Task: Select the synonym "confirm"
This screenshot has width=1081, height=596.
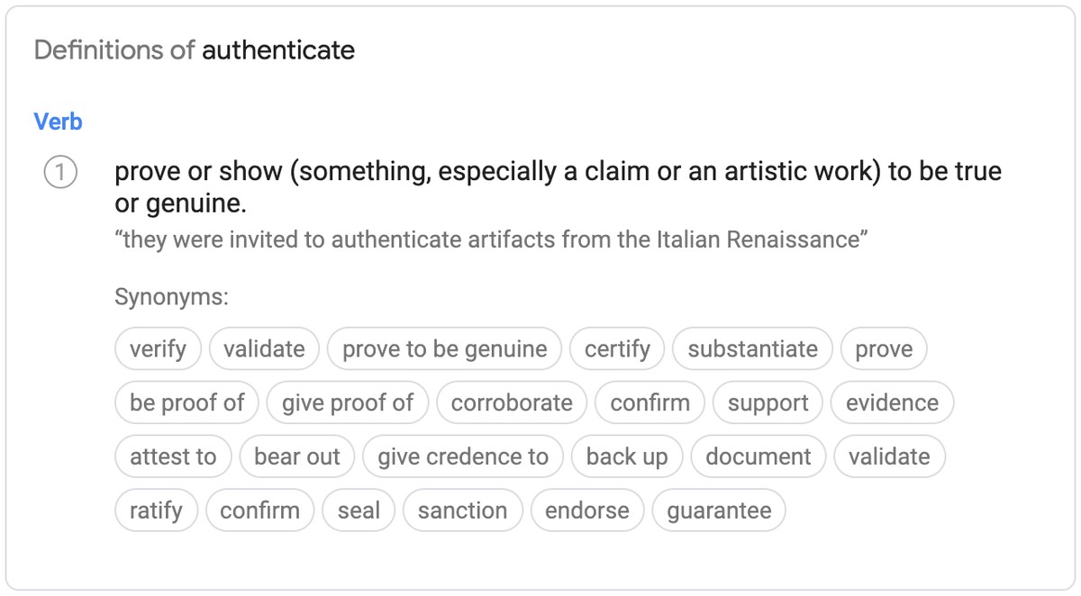Action: click(x=649, y=402)
